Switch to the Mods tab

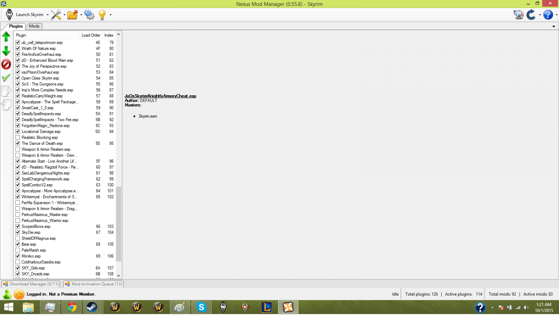(x=34, y=26)
